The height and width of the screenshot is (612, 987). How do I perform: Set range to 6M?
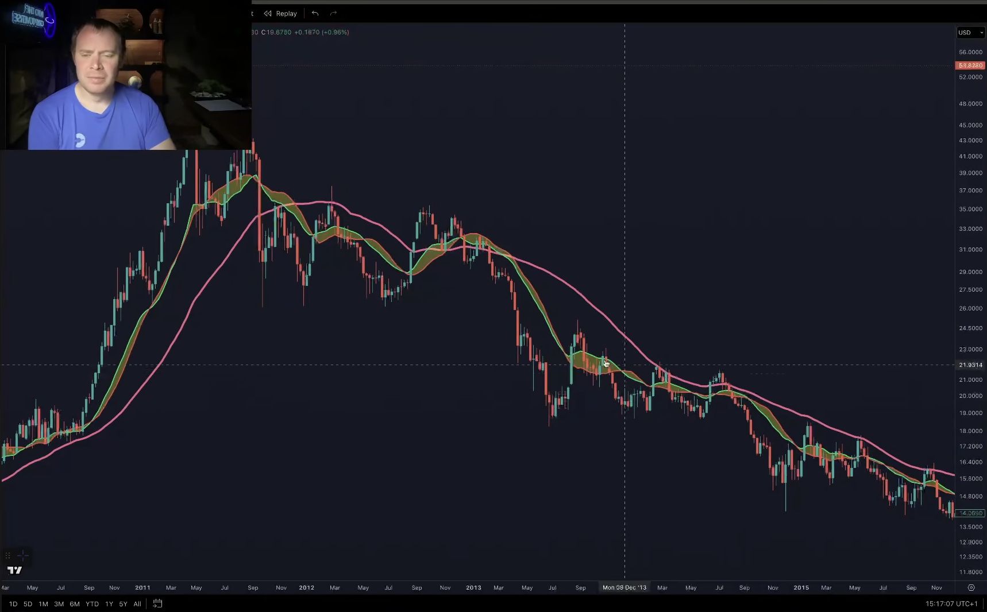75,603
